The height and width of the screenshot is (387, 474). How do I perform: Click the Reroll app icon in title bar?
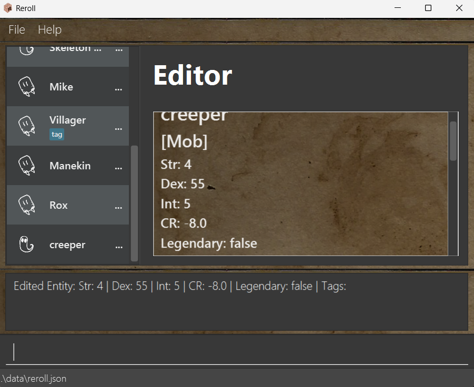pyautogui.click(x=8, y=8)
